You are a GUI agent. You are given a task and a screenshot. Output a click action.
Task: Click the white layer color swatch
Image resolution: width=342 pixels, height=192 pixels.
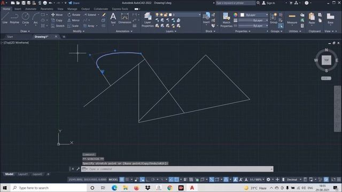pyautogui.click(x=170, y=14)
